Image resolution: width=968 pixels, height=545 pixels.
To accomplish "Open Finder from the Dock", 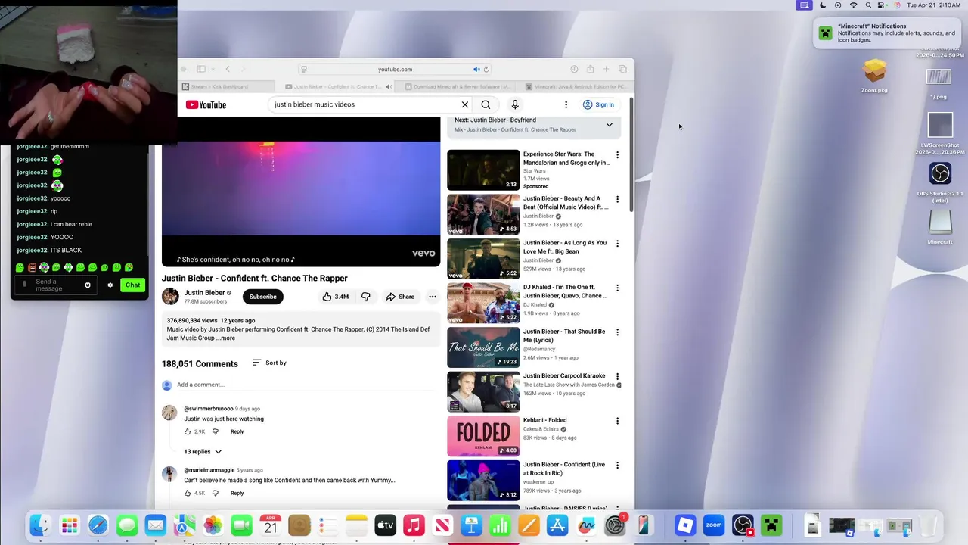I will [x=40, y=525].
